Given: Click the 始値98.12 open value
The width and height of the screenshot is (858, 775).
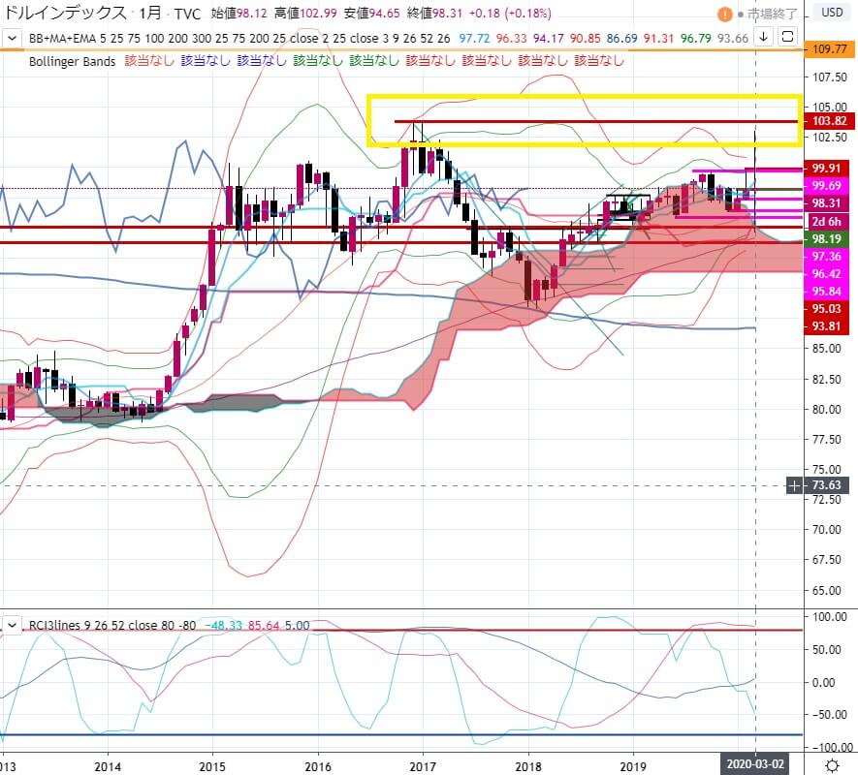Looking at the screenshot, I should (239, 14).
